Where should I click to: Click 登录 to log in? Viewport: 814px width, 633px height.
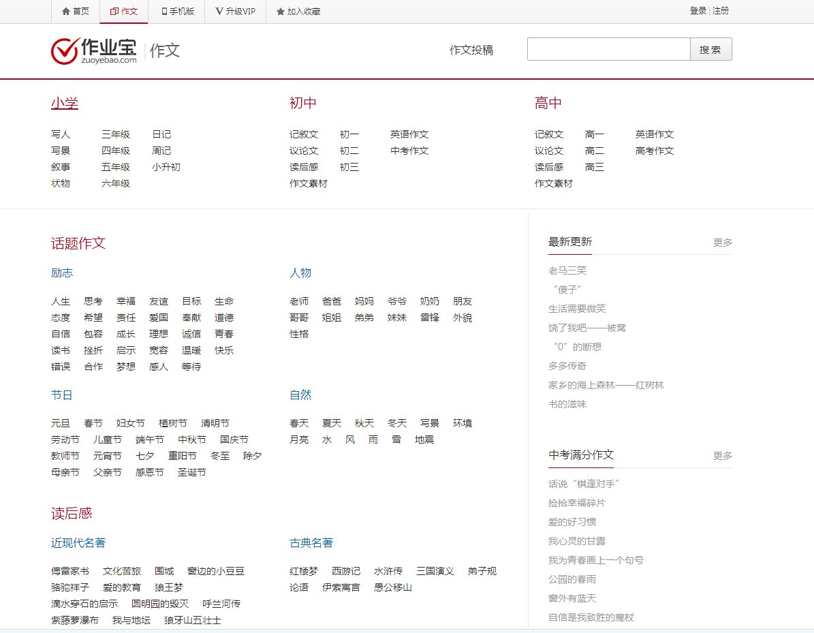point(698,11)
